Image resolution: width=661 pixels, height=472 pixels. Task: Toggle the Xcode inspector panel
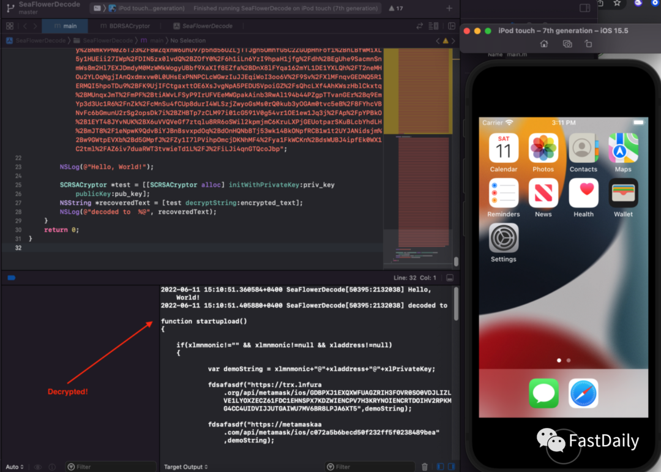tap(584, 8)
